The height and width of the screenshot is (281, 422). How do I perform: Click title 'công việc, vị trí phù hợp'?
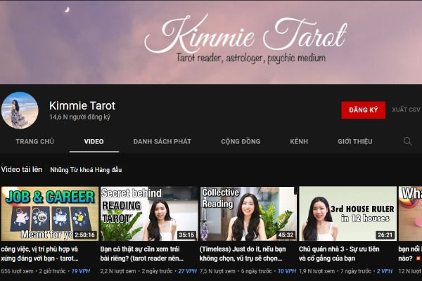pyautogui.click(x=39, y=254)
